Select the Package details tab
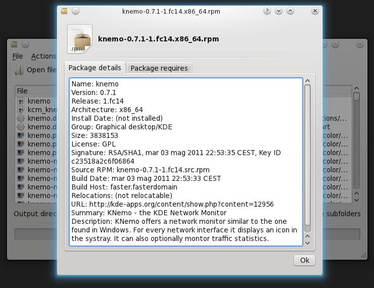This screenshot has height=288, width=374. click(x=95, y=68)
